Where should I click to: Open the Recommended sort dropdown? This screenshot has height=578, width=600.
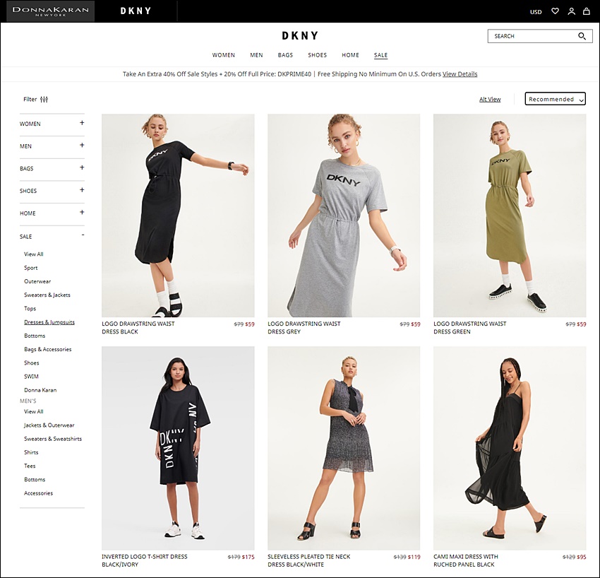[x=556, y=99]
